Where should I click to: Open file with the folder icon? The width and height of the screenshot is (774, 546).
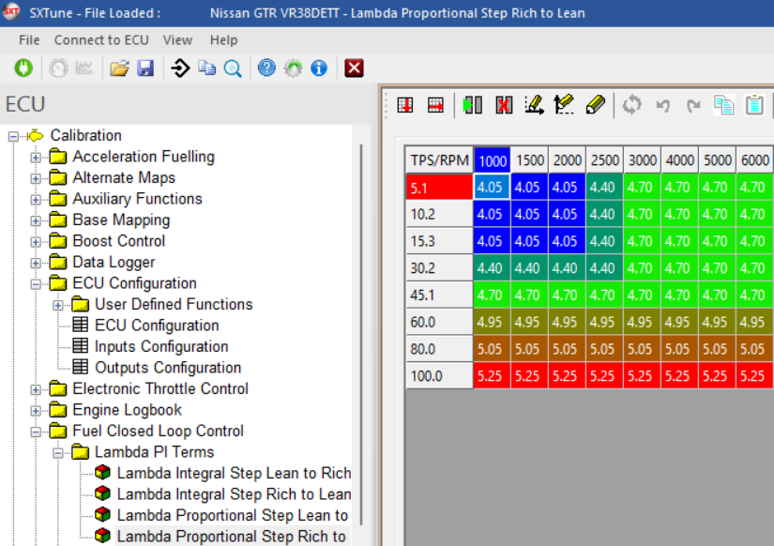[119, 68]
